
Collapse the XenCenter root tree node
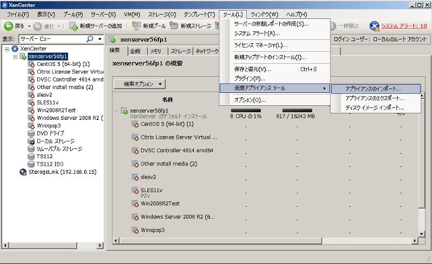7,49
